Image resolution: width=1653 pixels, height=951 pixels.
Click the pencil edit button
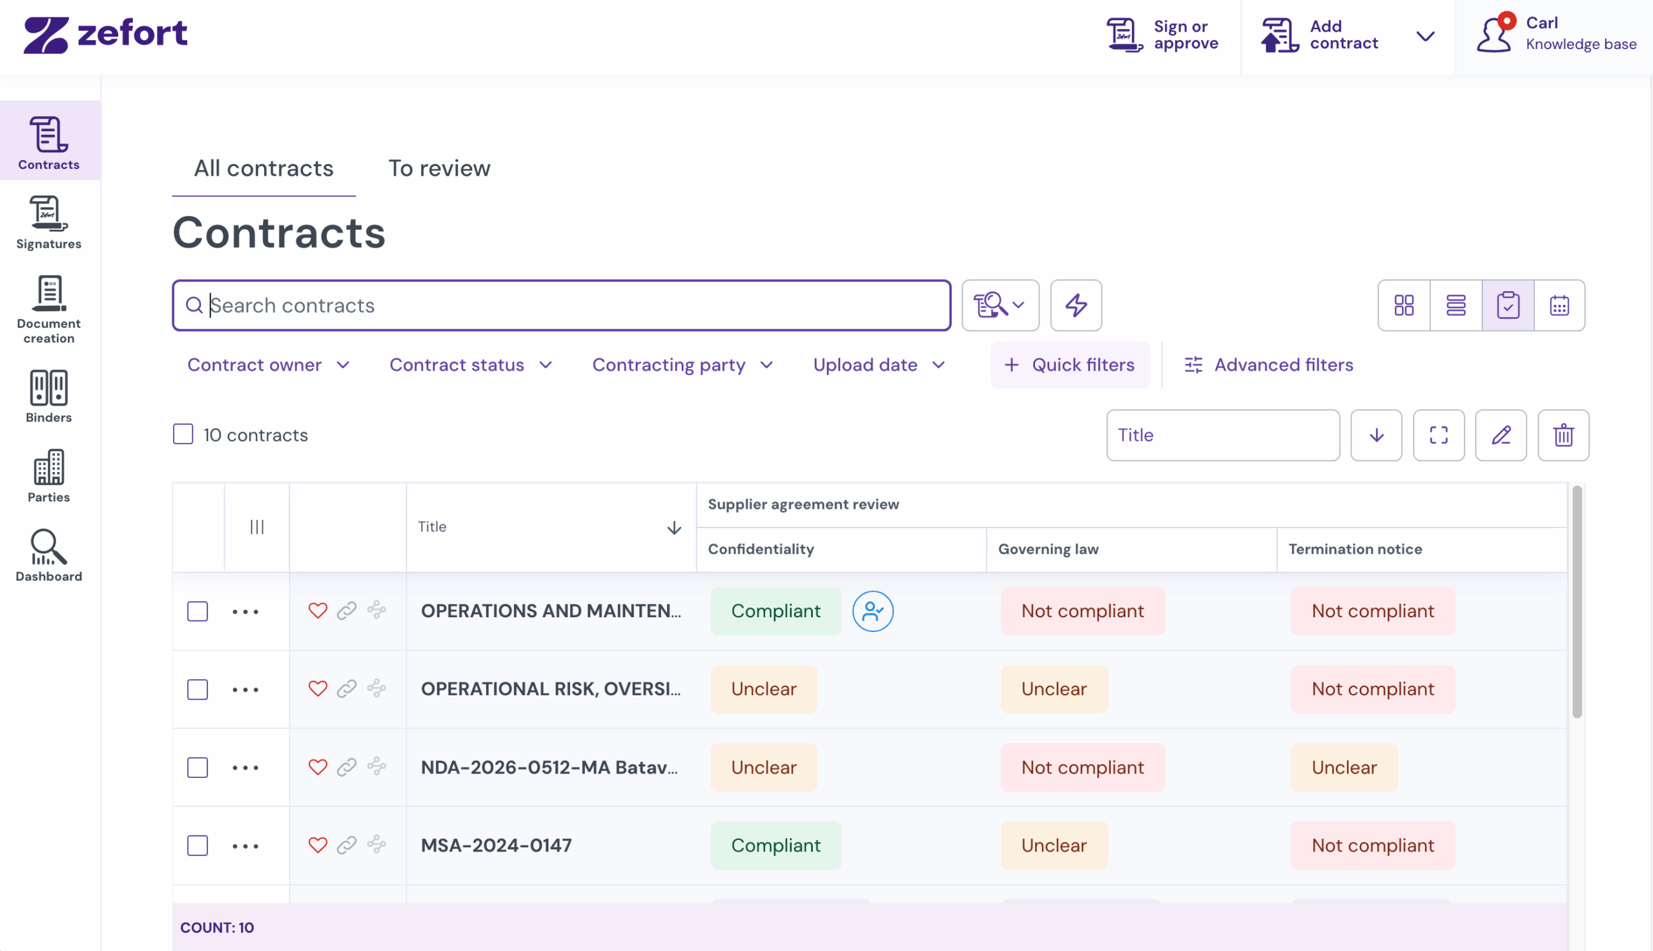coord(1501,435)
